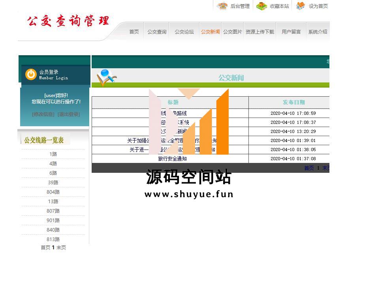Click the telephone icon beside 后台管理
Viewport: 378px width, 288px height.
click(x=222, y=6)
